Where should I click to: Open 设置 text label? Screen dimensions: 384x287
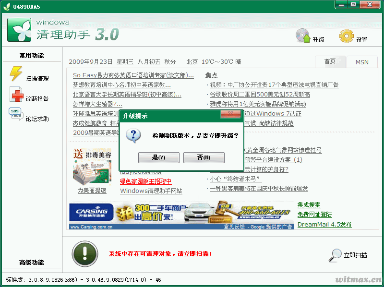(x=362, y=39)
